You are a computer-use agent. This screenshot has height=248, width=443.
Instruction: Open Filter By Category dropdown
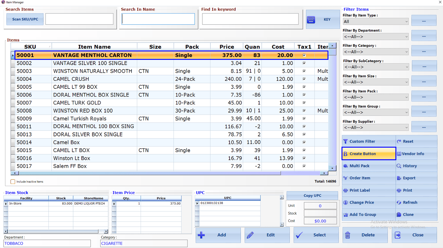pos(375,52)
